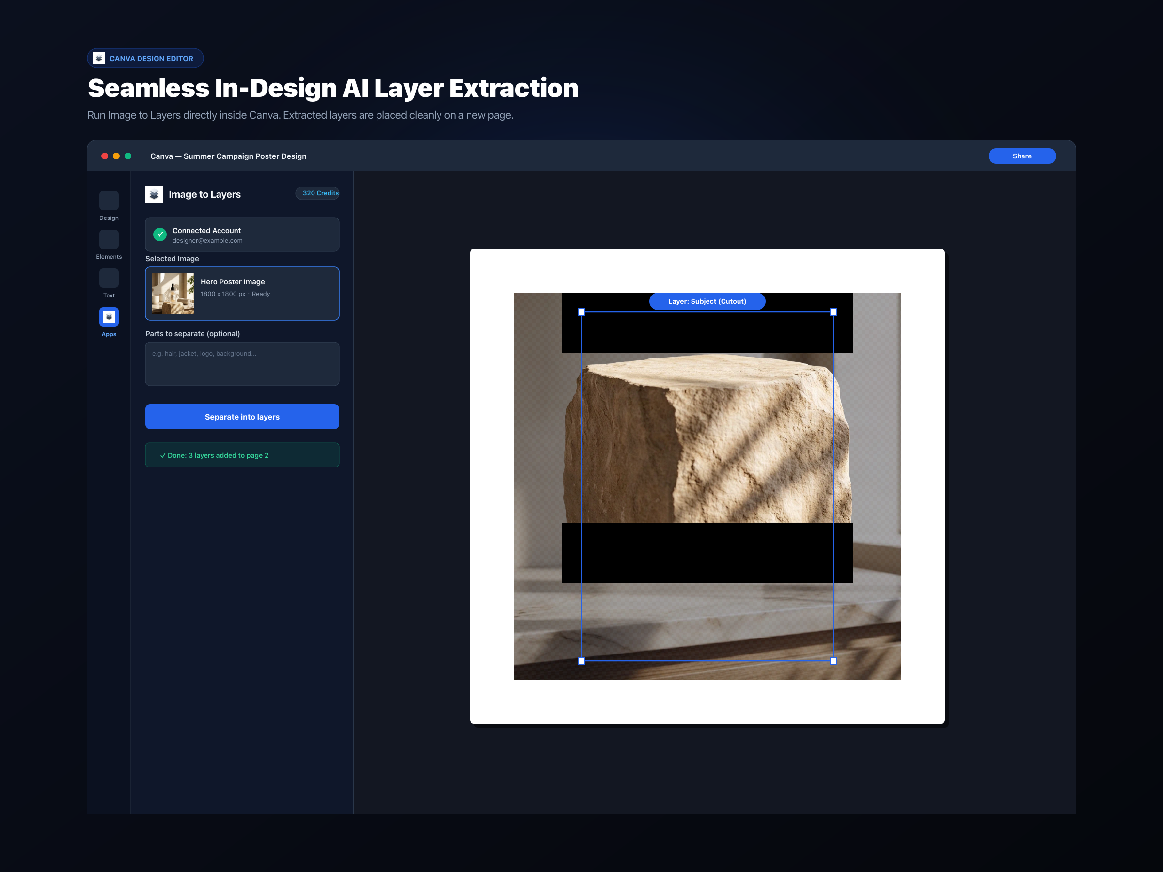Click the Canva Summer Campaign Poster Design title
This screenshot has width=1163, height=872.
coord(228,156)
